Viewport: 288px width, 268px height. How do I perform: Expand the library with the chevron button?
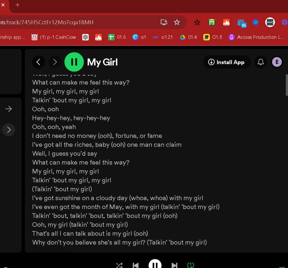pyautogui.click(x=9, y=130)
